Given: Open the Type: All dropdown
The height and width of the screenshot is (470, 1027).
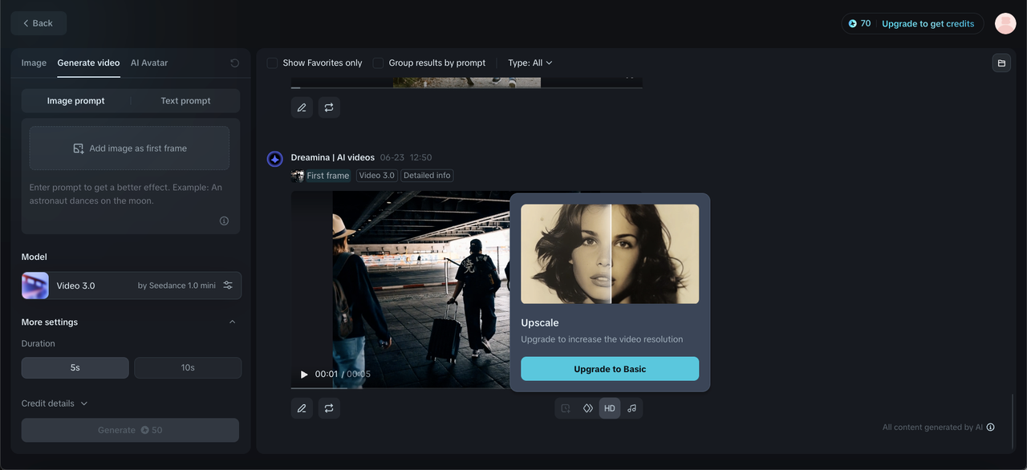Looking at the screenshot, I should click(x=530, y=63).
